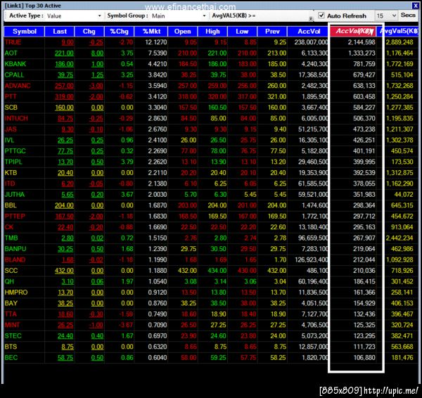Select the BEC symbol

click(11, 358)
